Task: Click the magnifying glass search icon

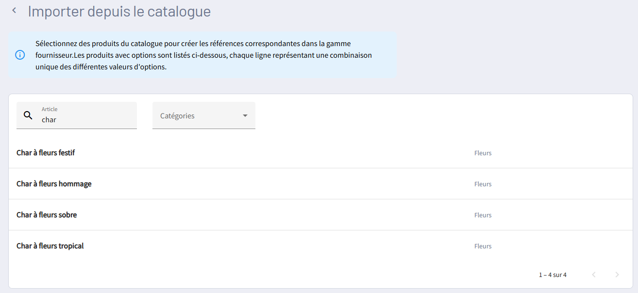Action: (x=28, y=115)
